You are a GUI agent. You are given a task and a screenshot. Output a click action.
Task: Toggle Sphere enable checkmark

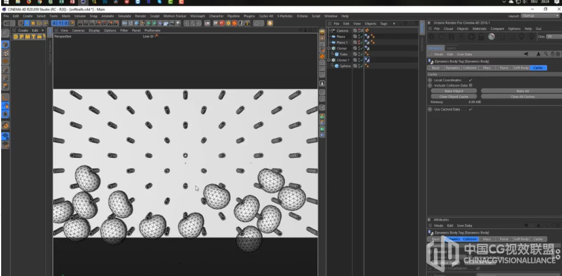(361, 66)
